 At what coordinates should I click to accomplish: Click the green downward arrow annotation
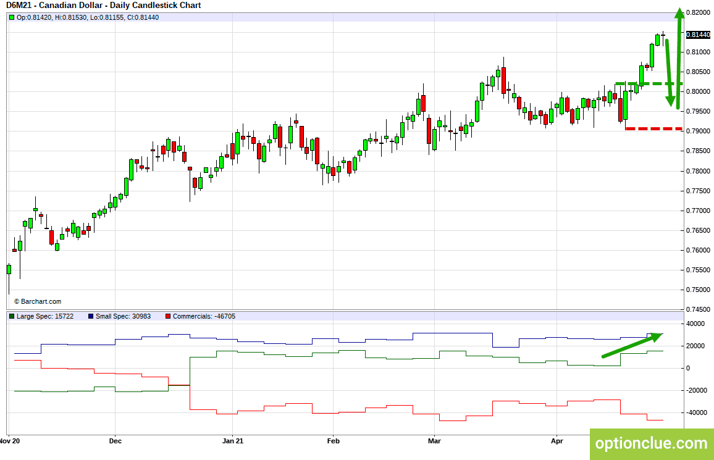coord(669,73)
